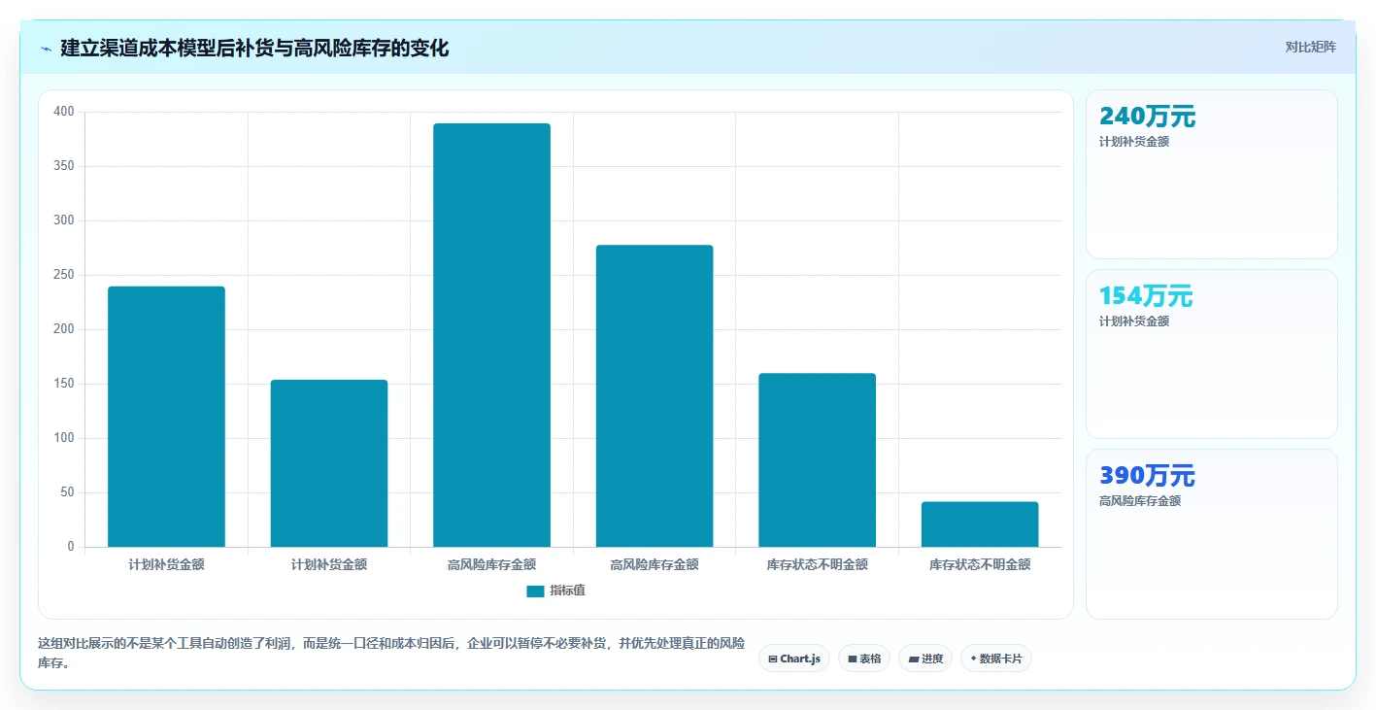1376x710 pixels.
Task: Click the y-axis value 200
Action: pyautogui.click(x=64, y=329)
